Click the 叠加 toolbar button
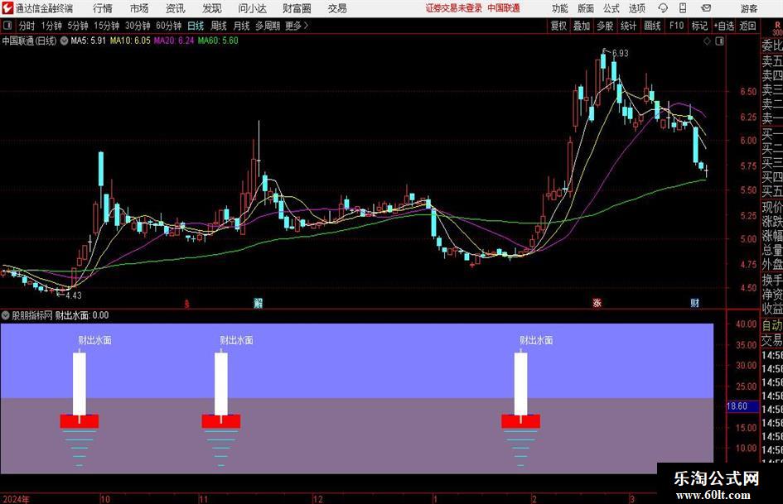This screenshot has width=783, height=504. (582, 26)
